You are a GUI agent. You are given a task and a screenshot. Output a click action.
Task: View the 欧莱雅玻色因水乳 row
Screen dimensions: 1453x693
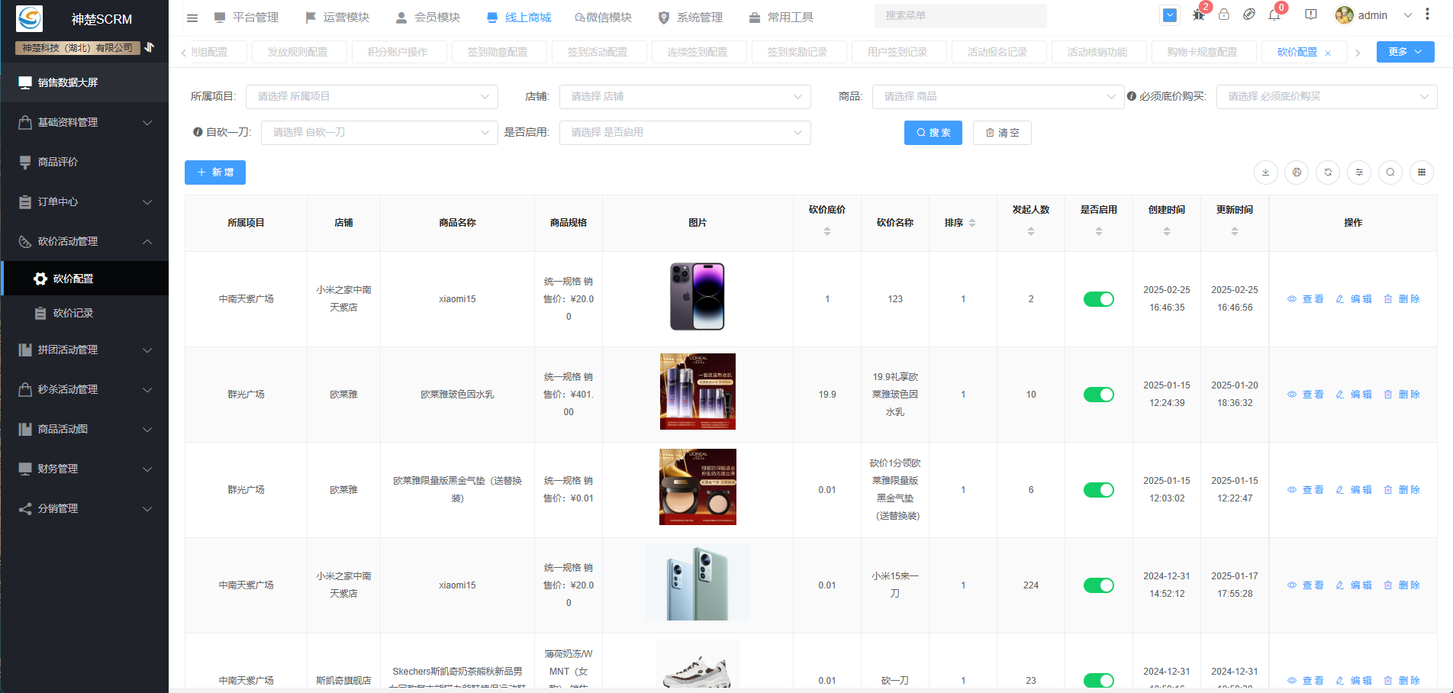tap(1306, 395)
